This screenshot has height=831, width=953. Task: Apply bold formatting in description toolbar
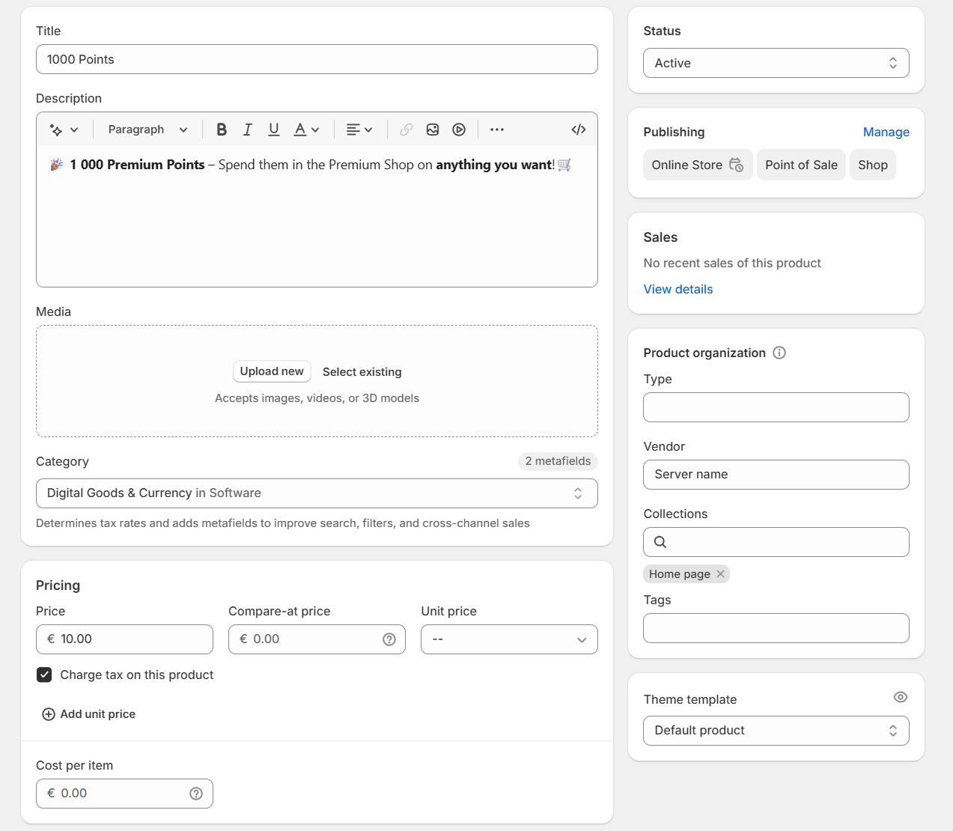222,130
